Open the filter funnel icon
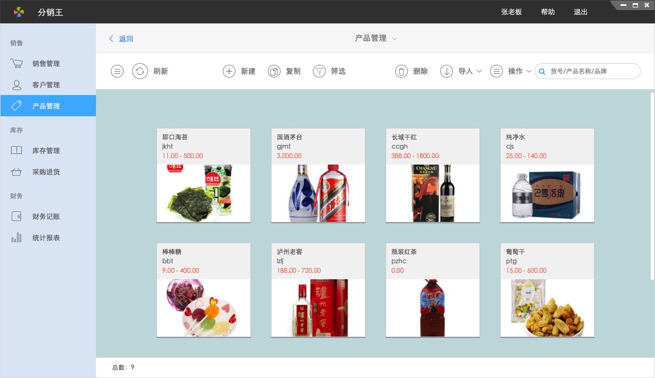This screenshot has width=655, height=378. tap(319, 71)
